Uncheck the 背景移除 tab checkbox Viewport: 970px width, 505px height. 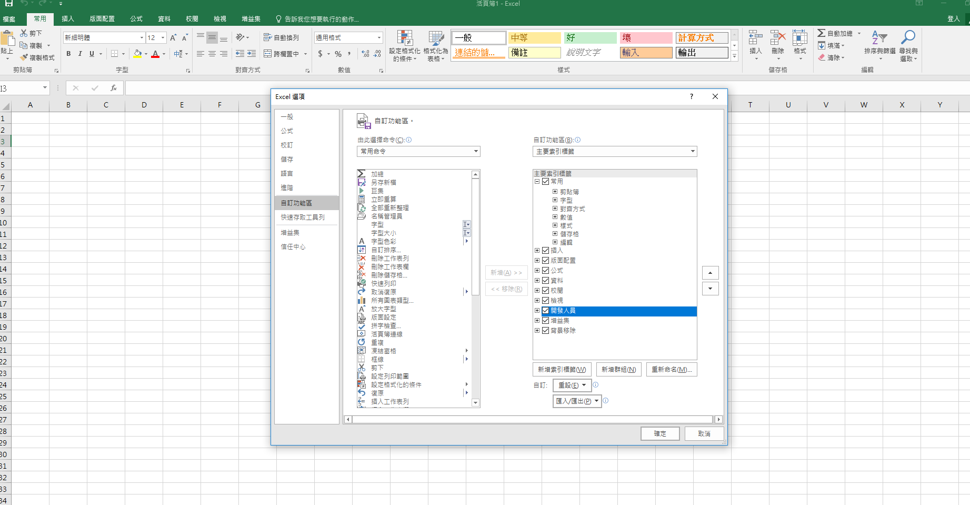pos(546,331)
